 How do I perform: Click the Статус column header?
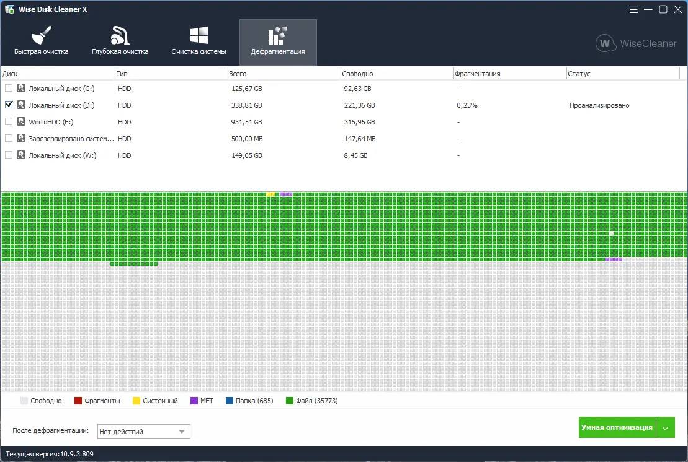click(x=623, y=74)
